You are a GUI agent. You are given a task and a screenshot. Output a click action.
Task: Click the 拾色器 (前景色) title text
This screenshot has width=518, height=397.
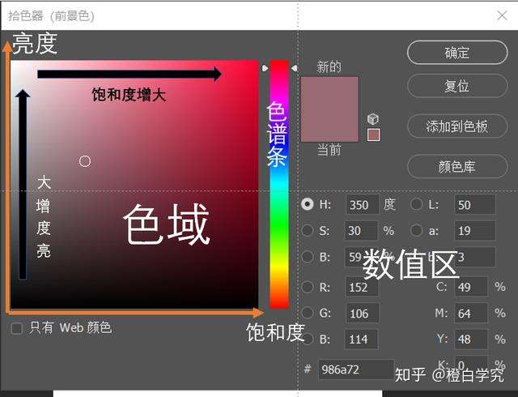point(51,15)
